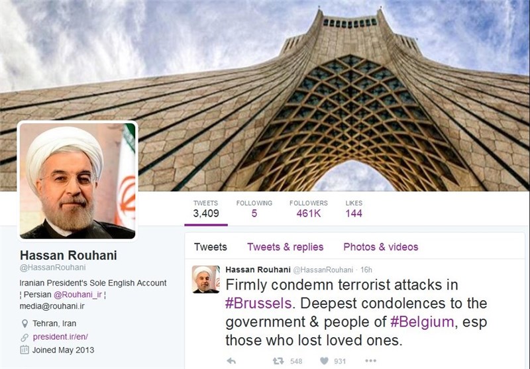530x369 pixels.
Task: Click the reply arrow icon under the tweet
Action: click(x=231, y=361)
